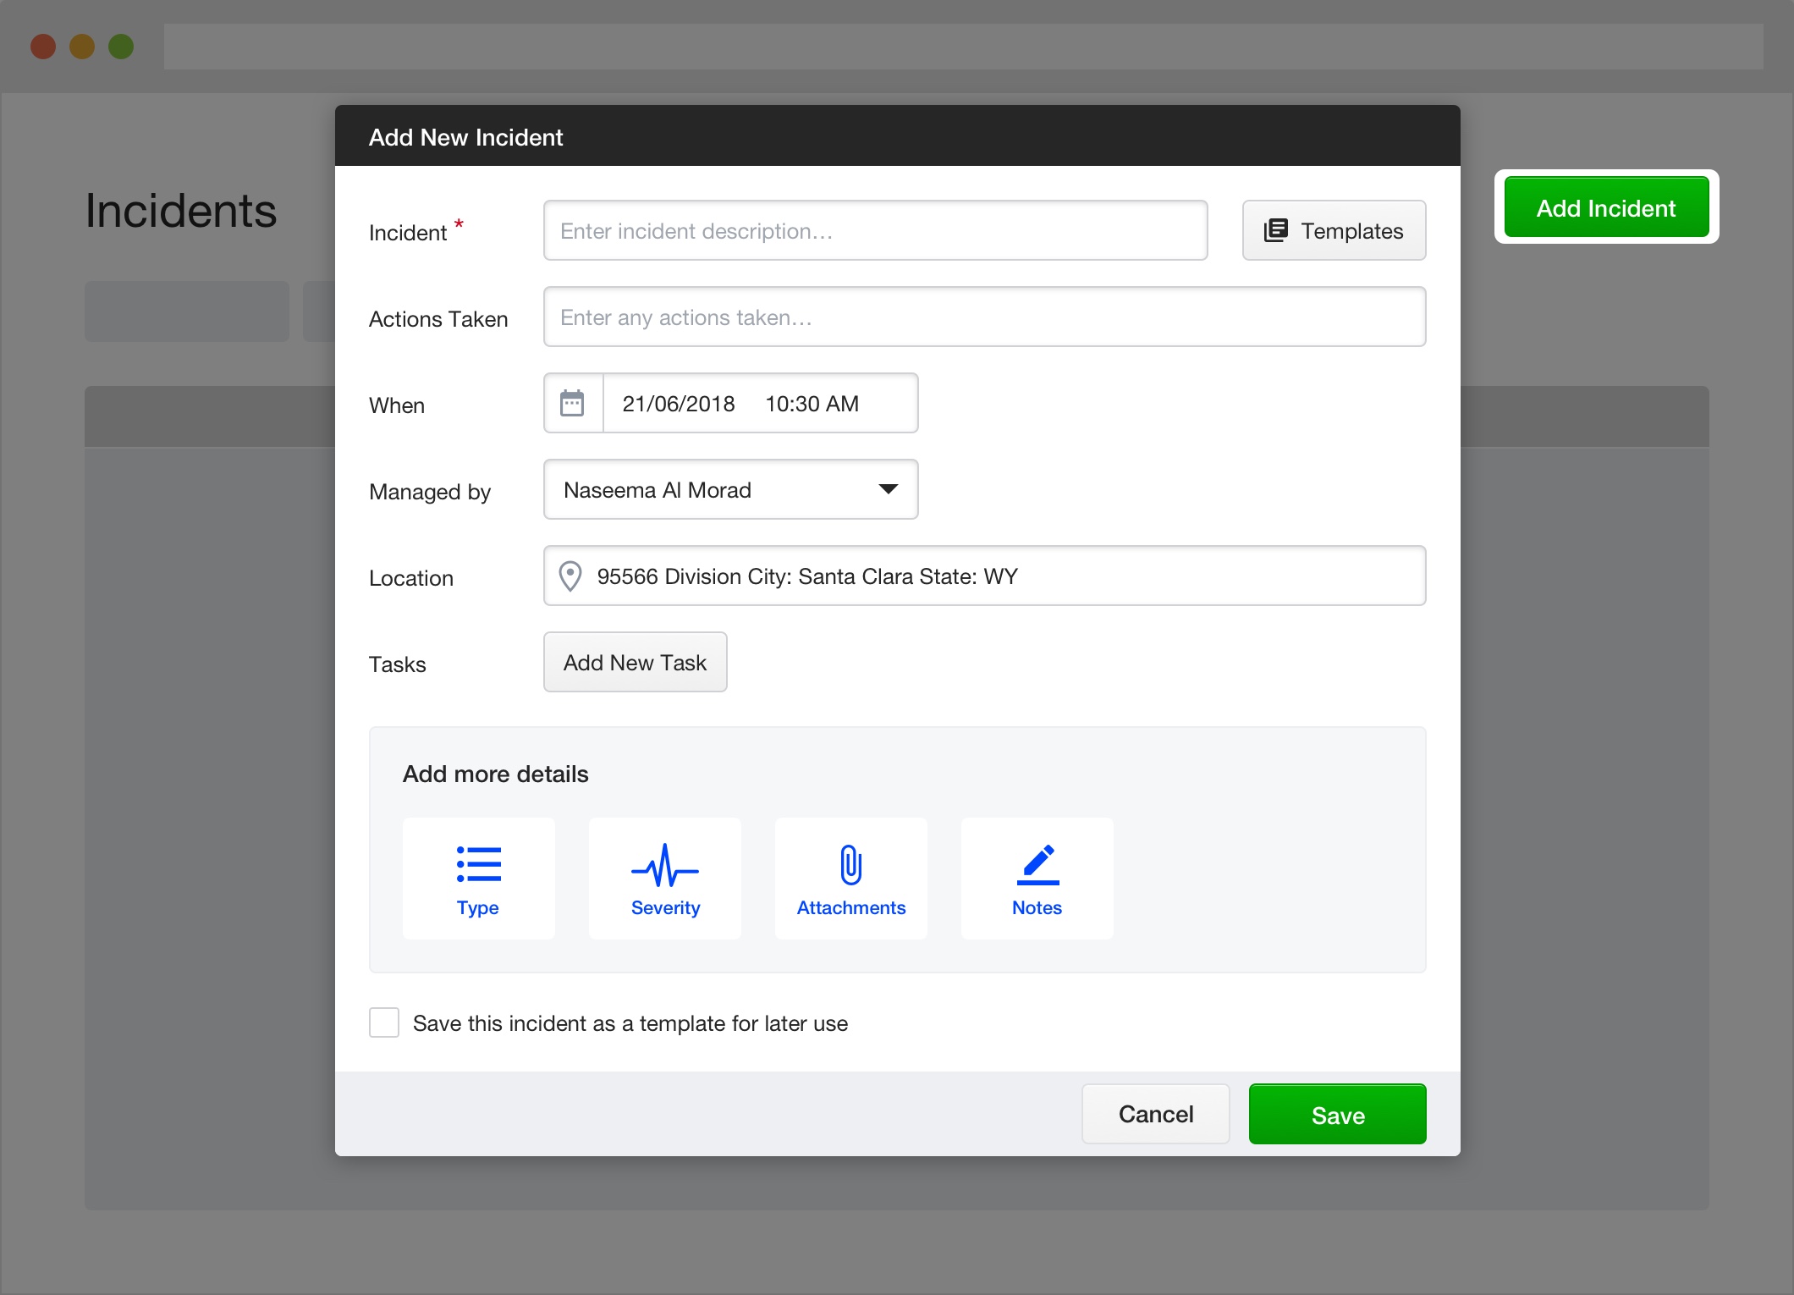Click the Templates stacked-pages icon
The height and width of the screenshot is (1295, 1794).
(1276, 230)
